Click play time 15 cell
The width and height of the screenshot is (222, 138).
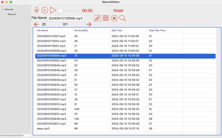click(150, 109)
